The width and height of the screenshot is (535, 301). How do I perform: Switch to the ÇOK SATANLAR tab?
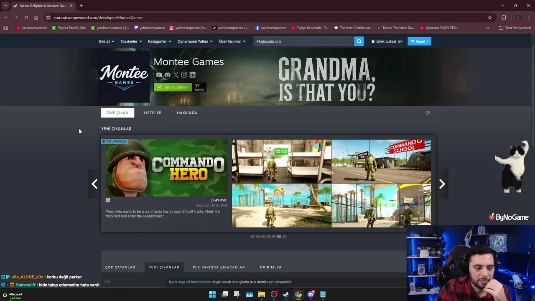click(120, 267)
